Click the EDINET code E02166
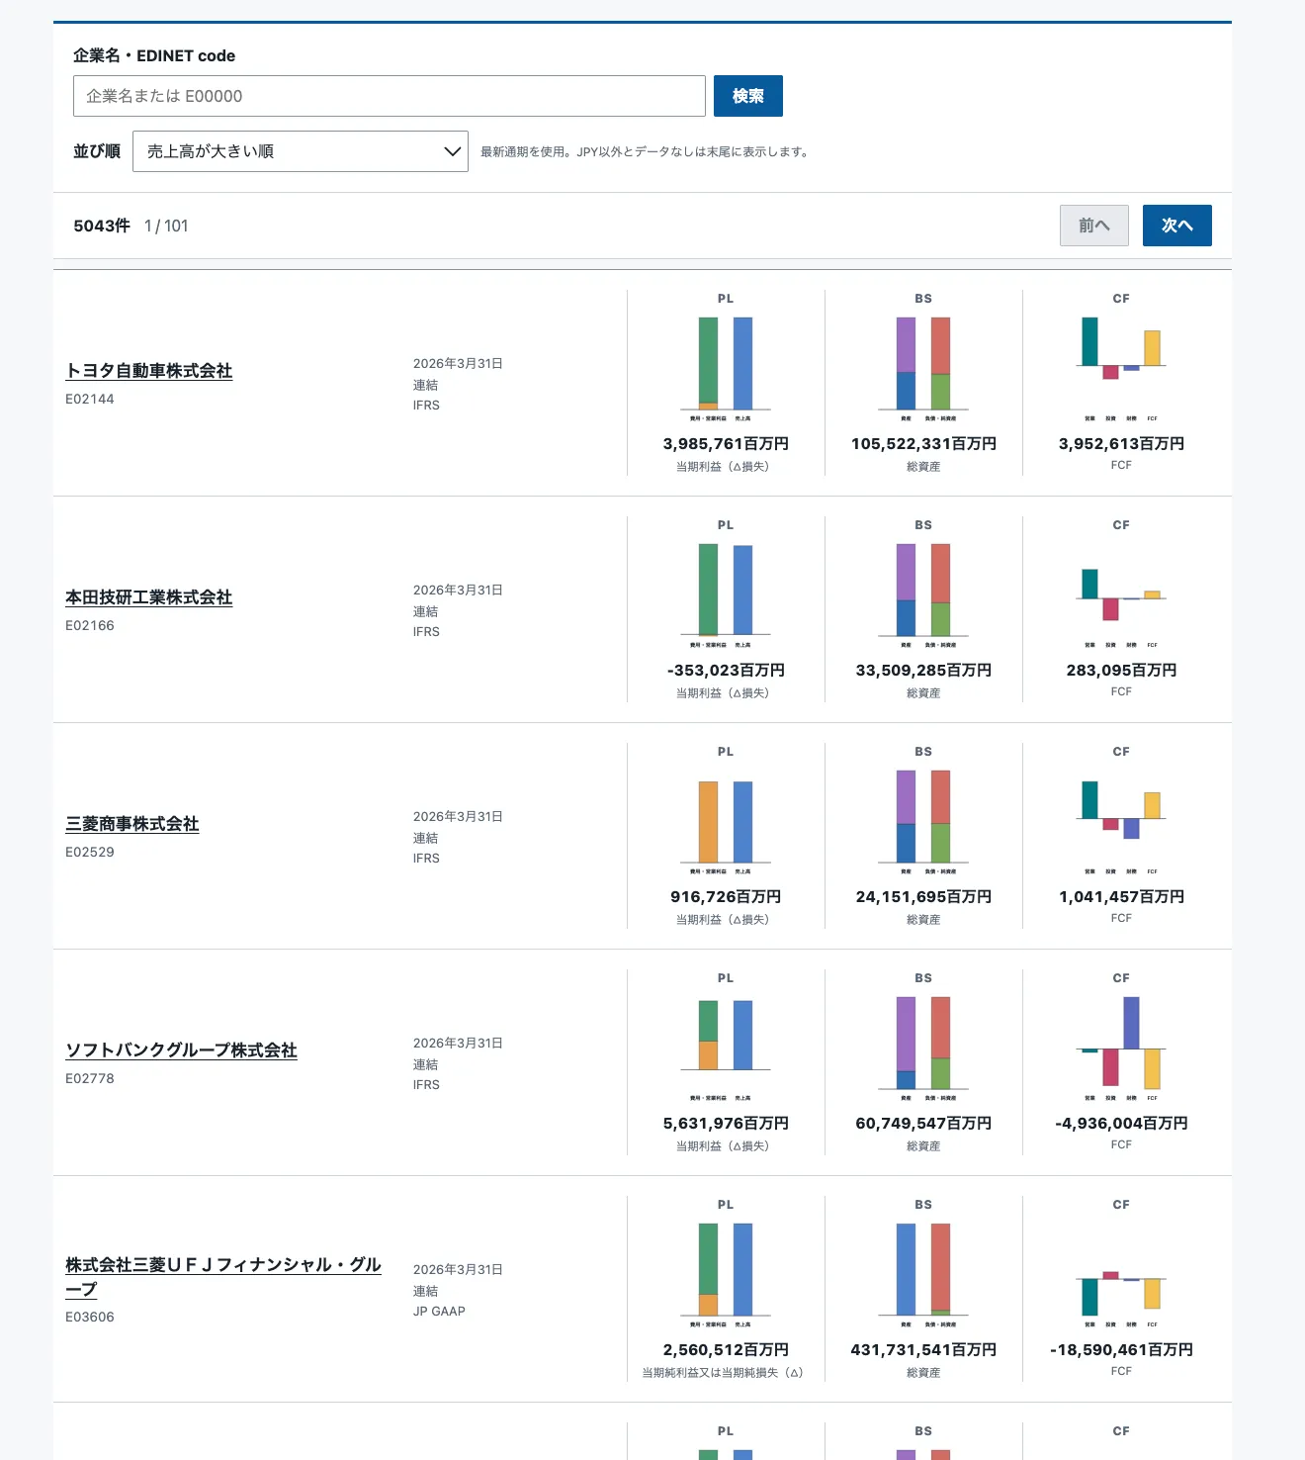 (x=90, y=625)
